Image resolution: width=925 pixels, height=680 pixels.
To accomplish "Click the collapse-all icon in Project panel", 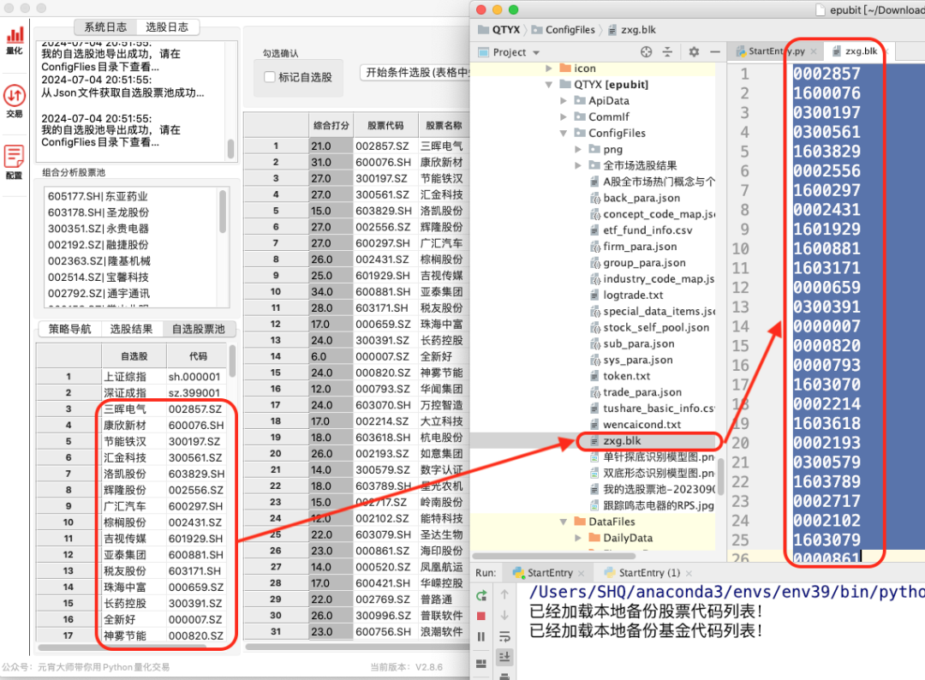I will point(668,52).
